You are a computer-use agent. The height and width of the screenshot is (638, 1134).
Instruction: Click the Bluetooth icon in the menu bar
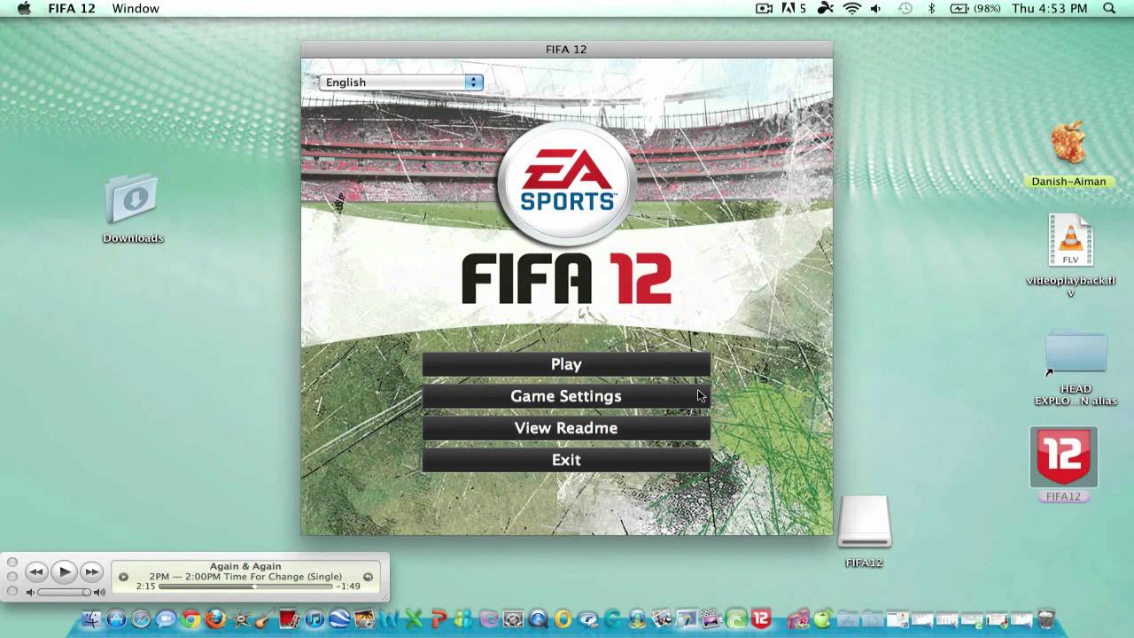click(x=931, y=8)
